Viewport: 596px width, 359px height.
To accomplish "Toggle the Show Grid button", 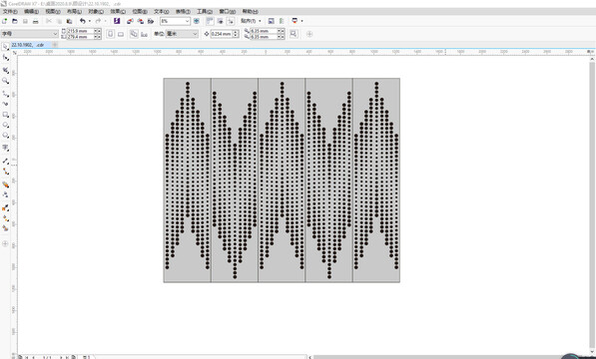I will tap(220, 21).
